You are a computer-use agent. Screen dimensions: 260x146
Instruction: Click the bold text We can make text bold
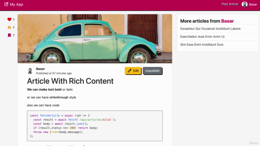click(x=44, y=90)
